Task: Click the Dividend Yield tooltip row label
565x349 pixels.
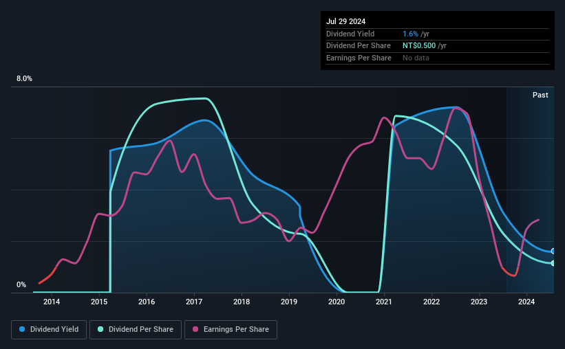Action: pos(350,34)
